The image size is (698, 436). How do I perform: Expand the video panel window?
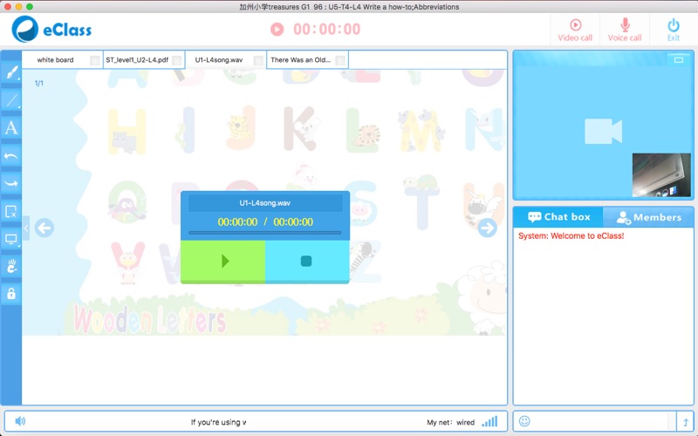679,59
